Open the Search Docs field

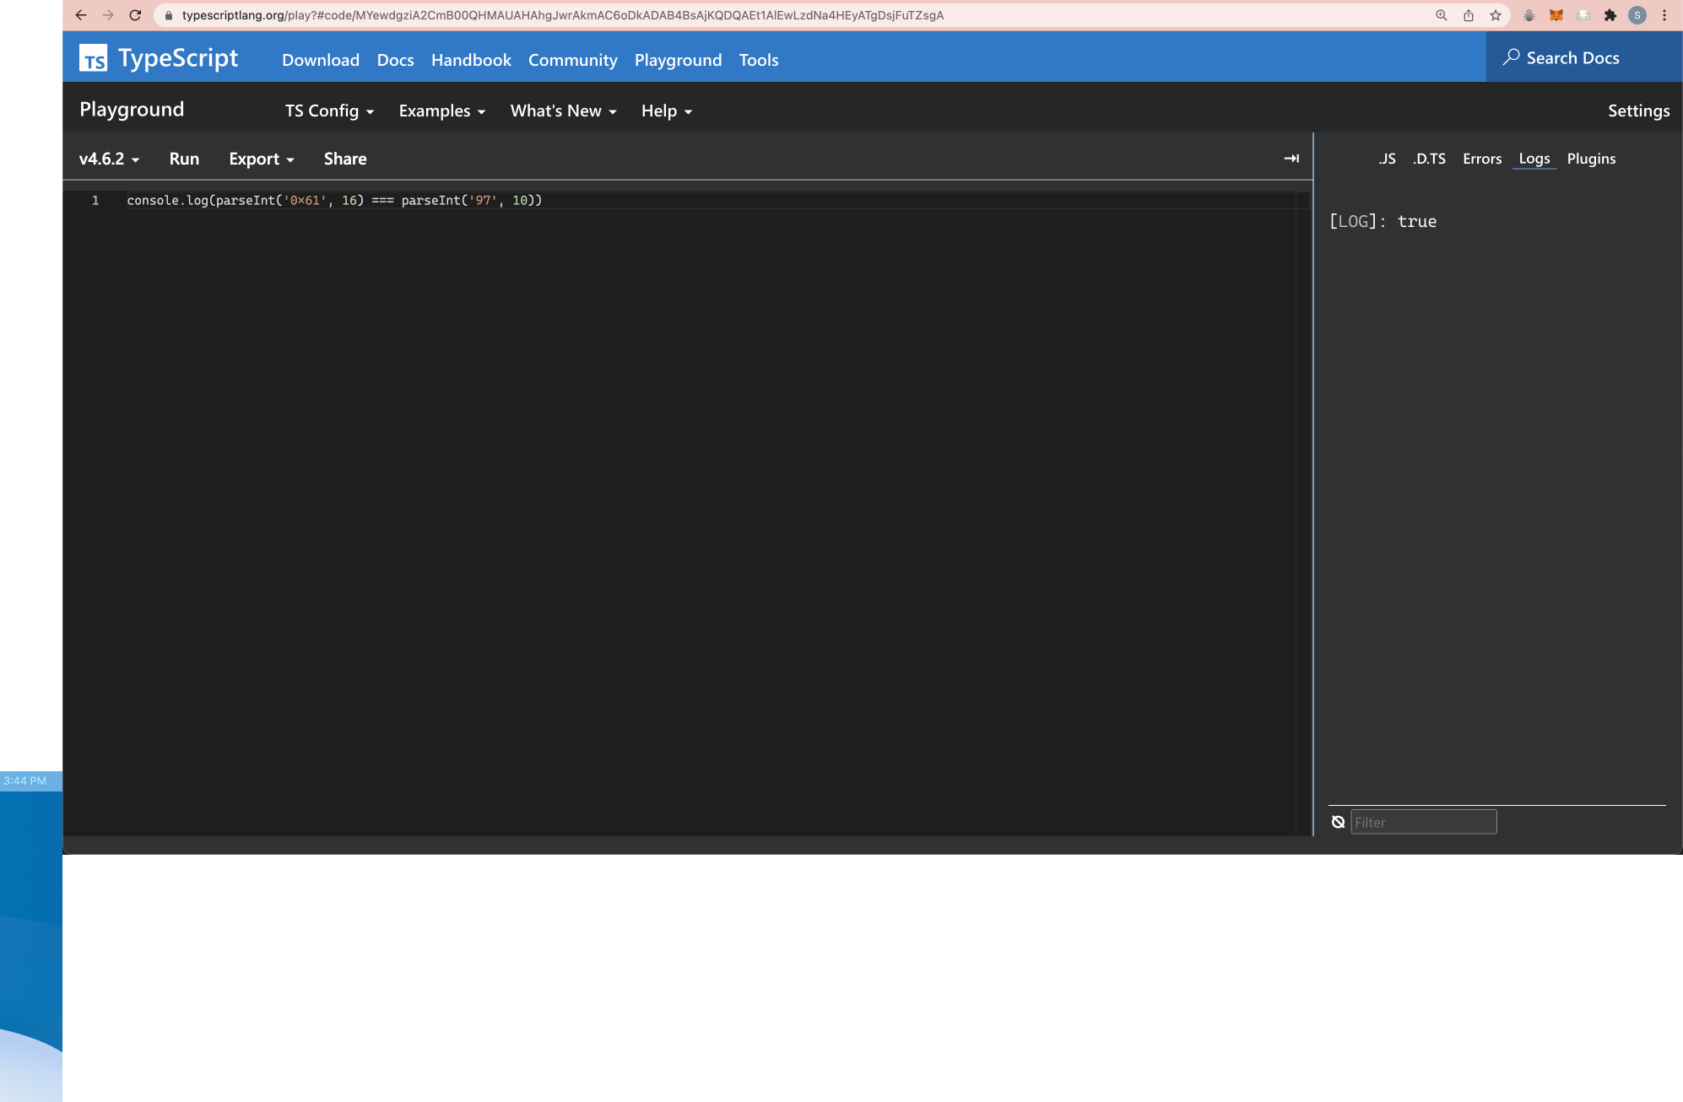coord(1572,57)
